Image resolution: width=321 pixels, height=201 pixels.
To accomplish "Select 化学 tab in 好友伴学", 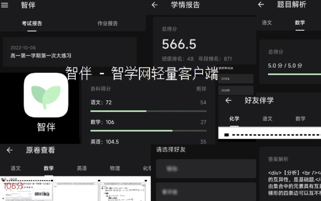I will tap(234, 118).
